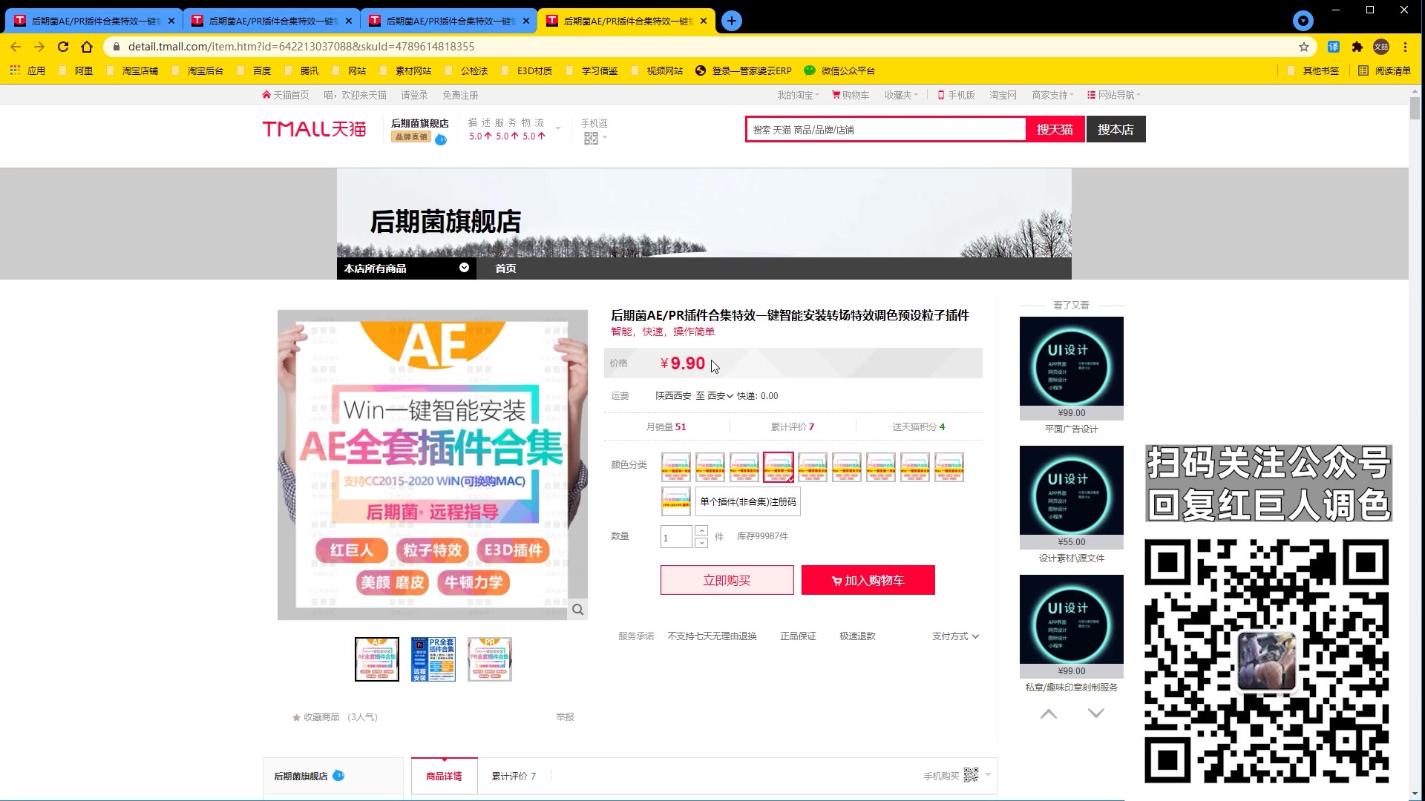Screen dimensions: 1425x801
Task: Click the magnifier icon on product image
Action: click(x=577, y=610)
